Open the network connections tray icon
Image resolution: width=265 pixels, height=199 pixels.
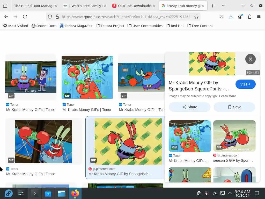222,193
